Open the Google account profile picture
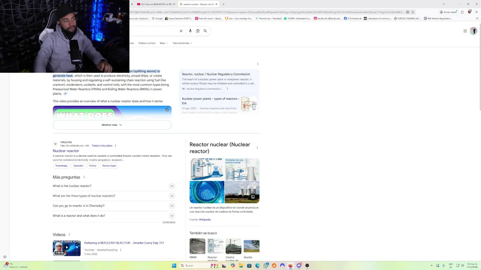The height and width of the screenshot is (270, 481). coord(473,31)
